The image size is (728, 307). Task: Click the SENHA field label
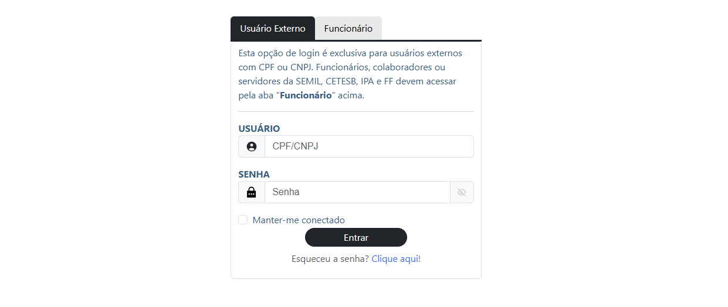pos(254,174)
